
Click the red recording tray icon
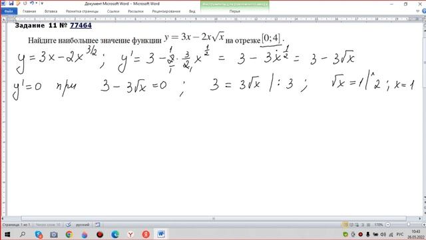tap(361, 234)
